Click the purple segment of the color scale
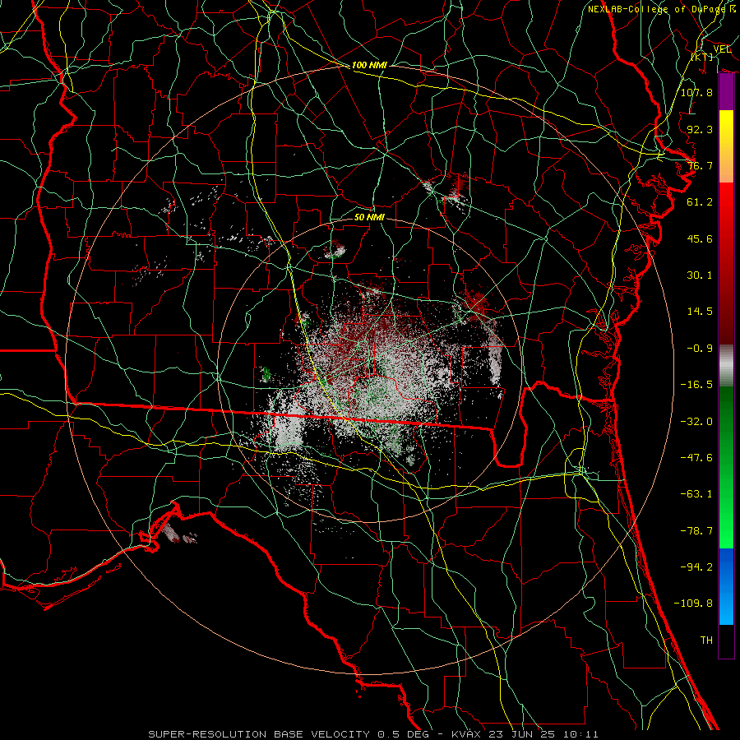The width and height of the screenshot is (740, 740). click(x=726, y=92)
